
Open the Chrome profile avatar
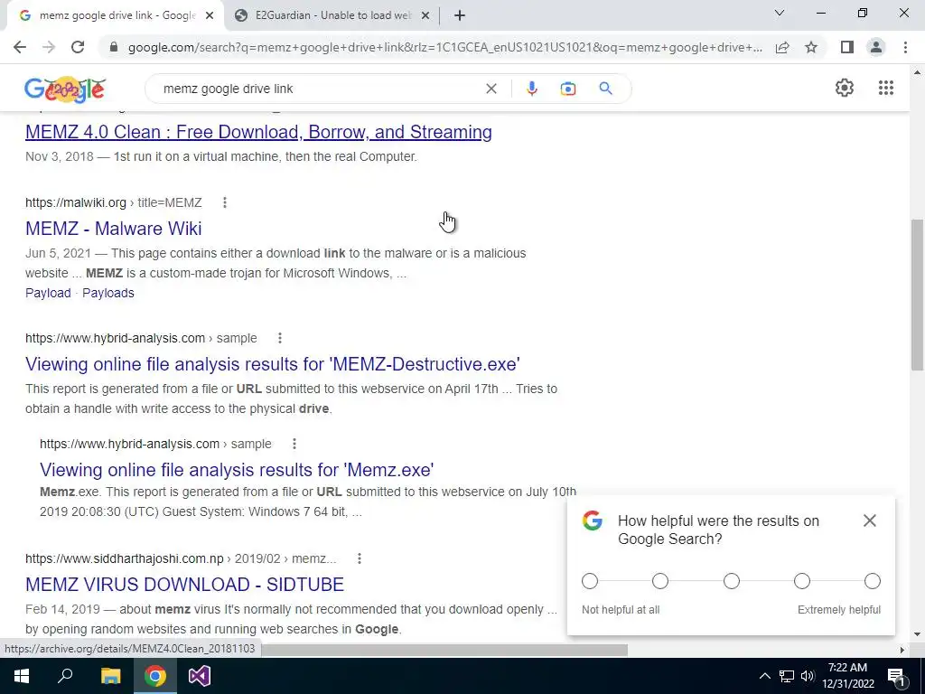click(x=876, y=47)
